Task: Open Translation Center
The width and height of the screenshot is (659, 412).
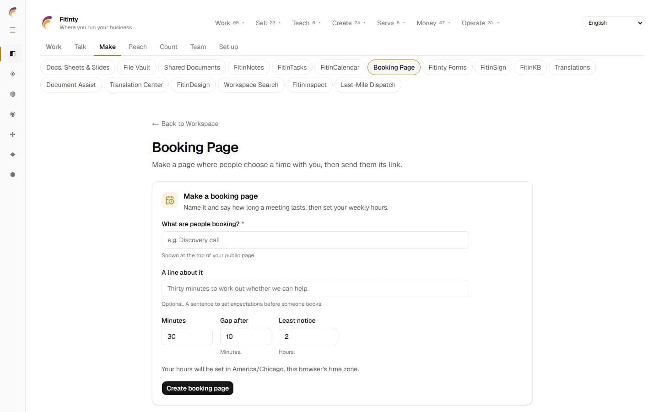Action: (x=136, y=85)
